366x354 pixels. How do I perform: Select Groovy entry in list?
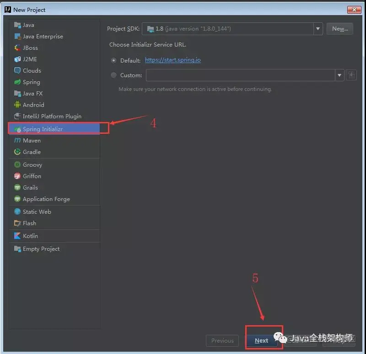pyautogui.click(x=54, y=164)
